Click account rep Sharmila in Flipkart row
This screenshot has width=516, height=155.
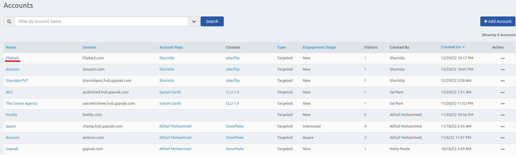(x=167, y=58)
